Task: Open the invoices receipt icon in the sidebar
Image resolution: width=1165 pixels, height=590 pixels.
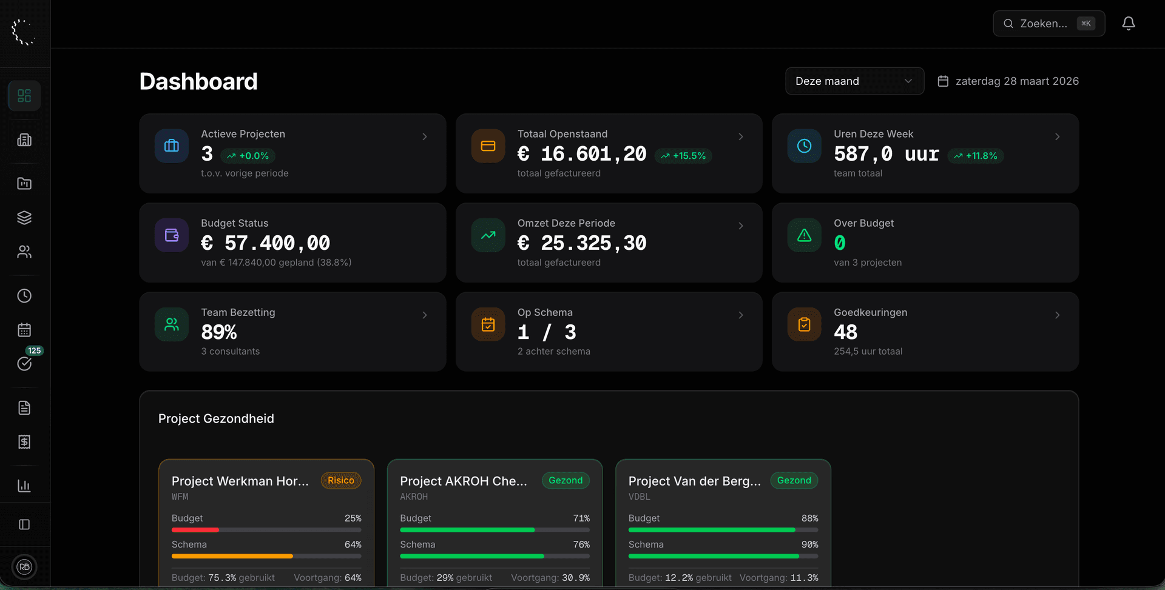Action: pos(24,441)
